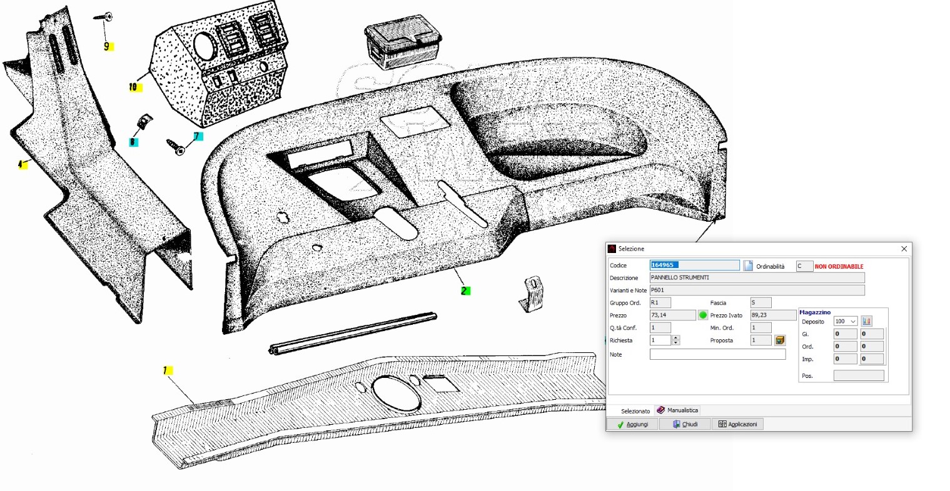Click part number 2 label on diagram
The height and width of the screenshot is (491, 950).
[x=465, y=291]
